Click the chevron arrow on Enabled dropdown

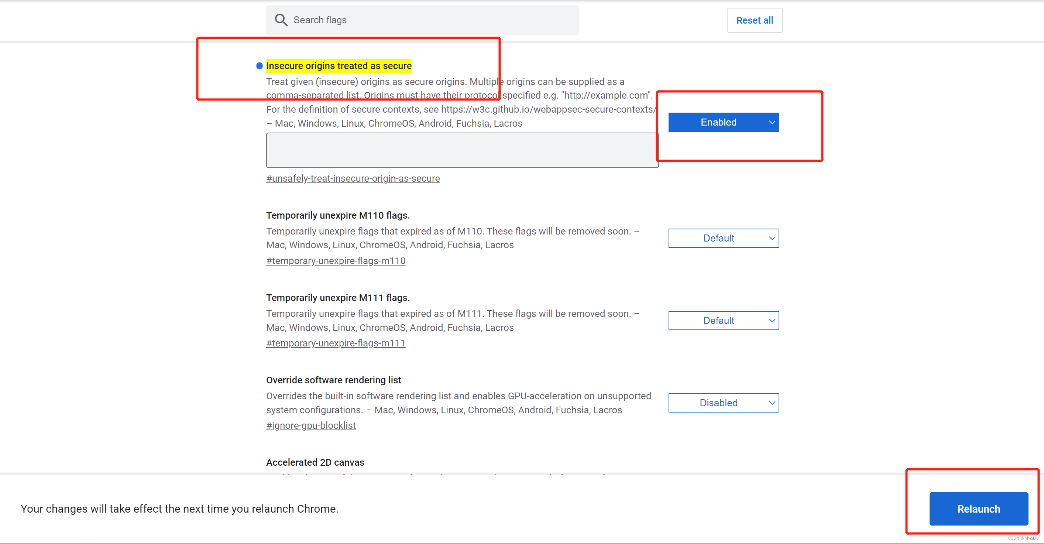tap(772, 122)
